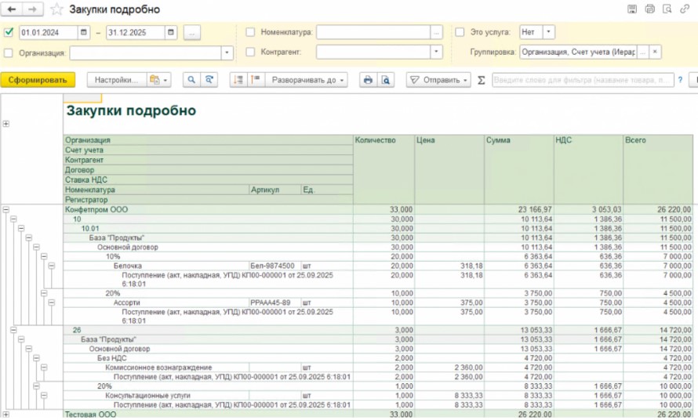Open calendar picker for end date

[170, 32]
